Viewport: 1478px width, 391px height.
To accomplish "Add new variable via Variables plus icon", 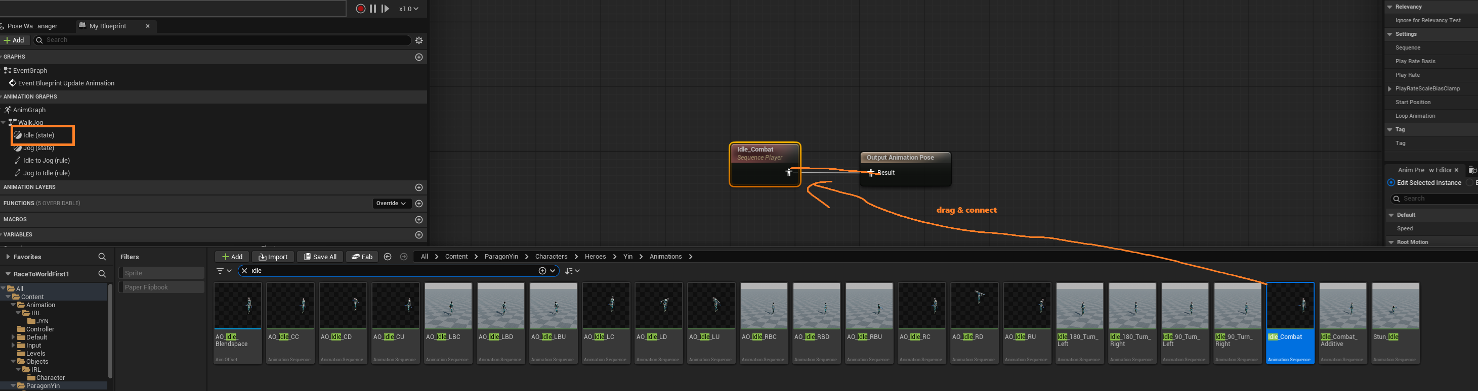I will point(419,235).
